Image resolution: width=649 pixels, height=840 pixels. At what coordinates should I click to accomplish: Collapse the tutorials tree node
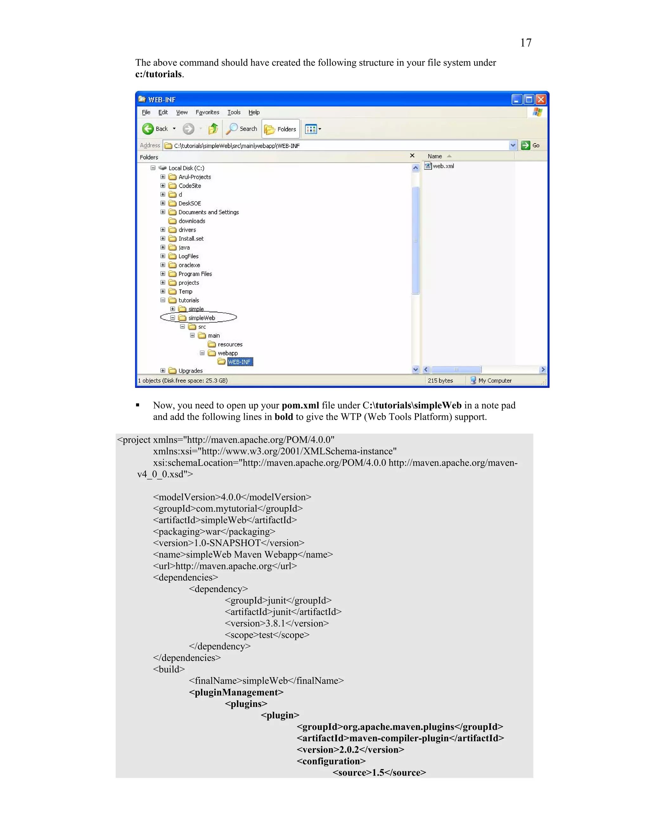click(x=163, y=300)
